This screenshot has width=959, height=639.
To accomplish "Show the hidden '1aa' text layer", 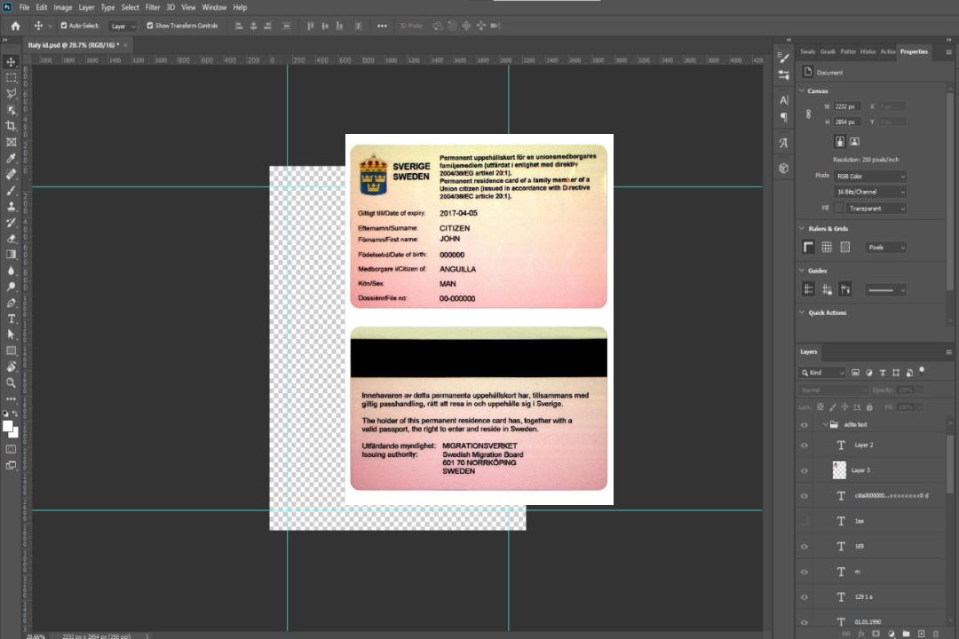I will pyautogui.click(x=804, y=521).
